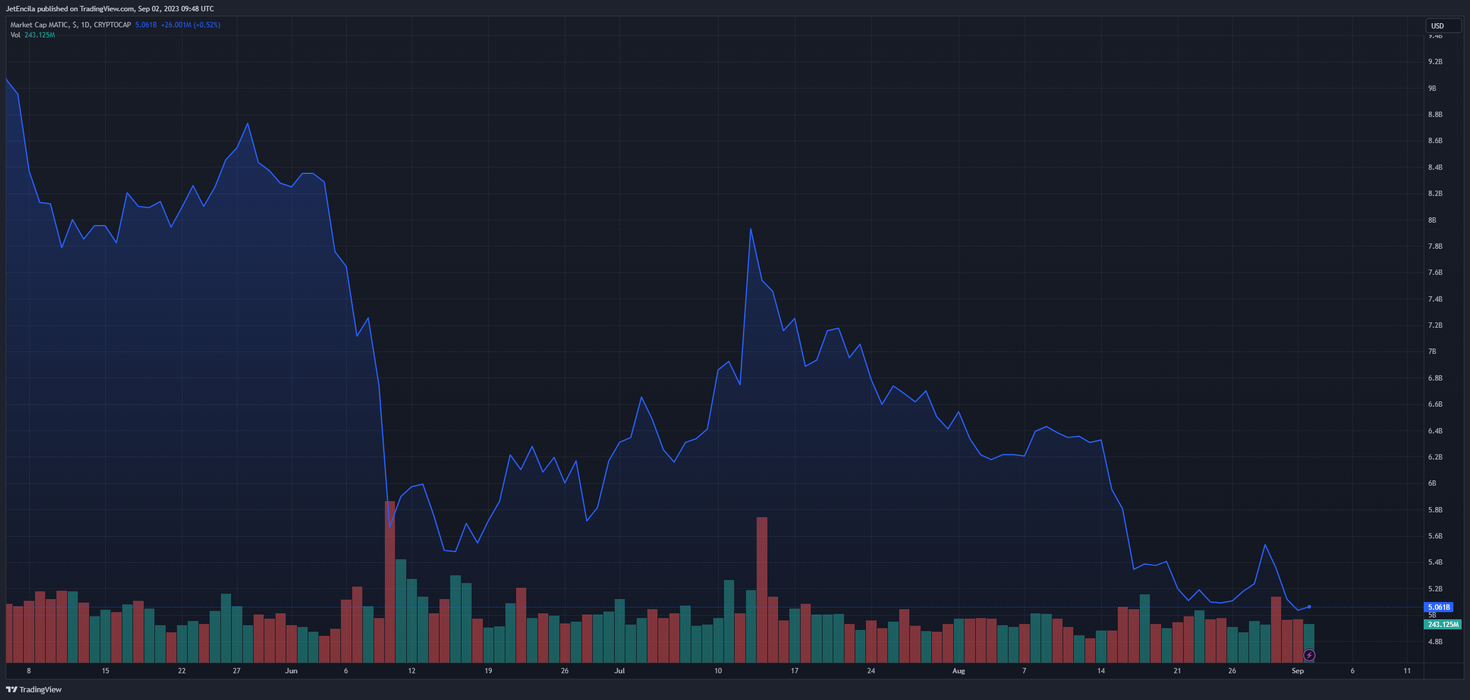The height and width of the screenshot is (700, 1470).
Task: Click the 8.4B price axis label
Action: (1436, 167)
